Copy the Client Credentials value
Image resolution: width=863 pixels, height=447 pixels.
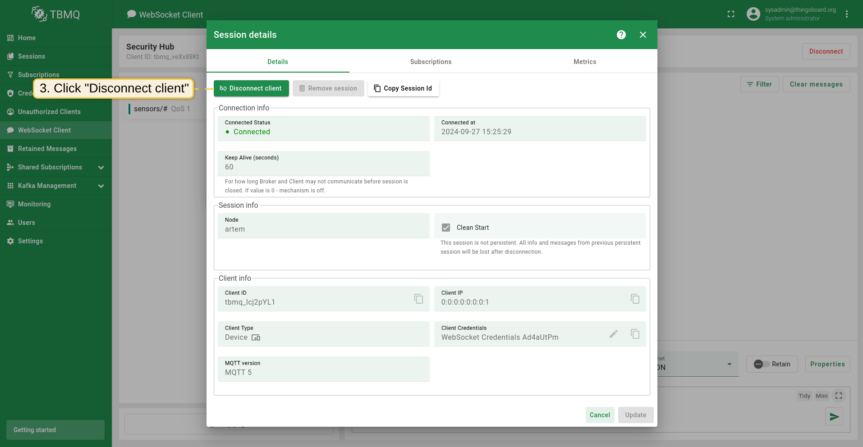pos(635,334)
